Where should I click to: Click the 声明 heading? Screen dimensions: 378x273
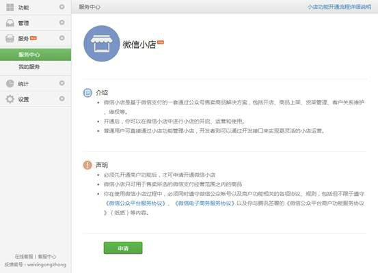pos(102,165)
